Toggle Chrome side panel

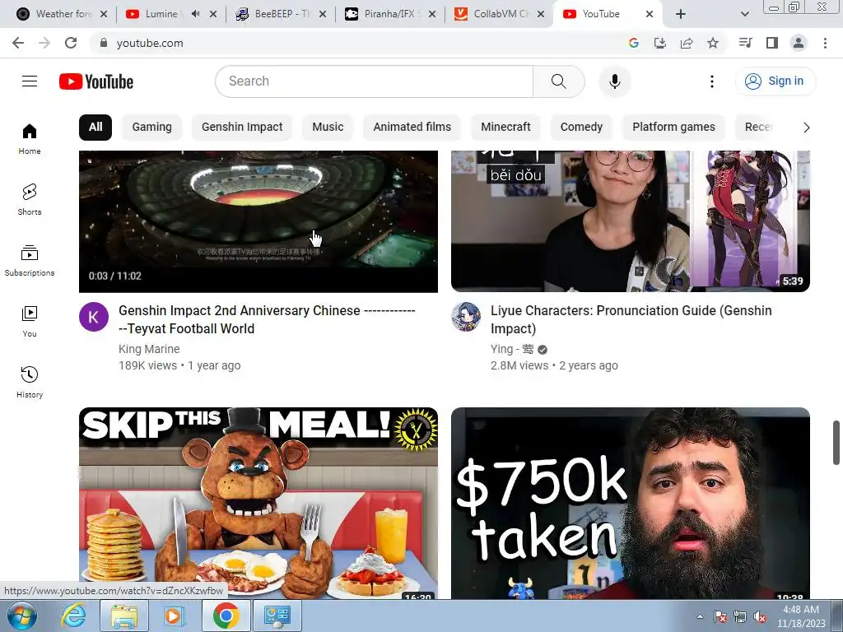772,43
